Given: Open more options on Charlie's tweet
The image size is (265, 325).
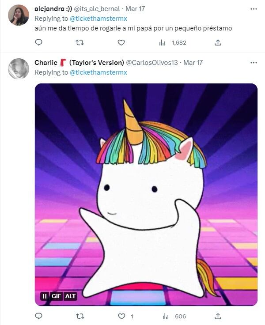Looking at the screenshot, I should [254, 63].
